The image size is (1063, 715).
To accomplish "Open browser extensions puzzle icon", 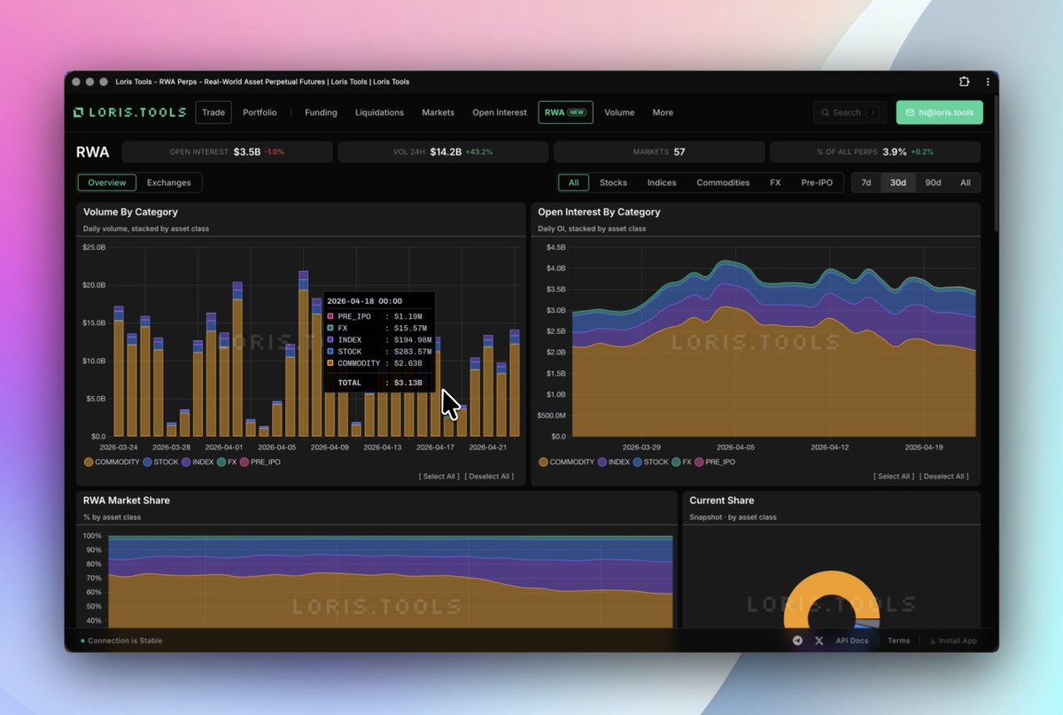I will pos(964,82).
